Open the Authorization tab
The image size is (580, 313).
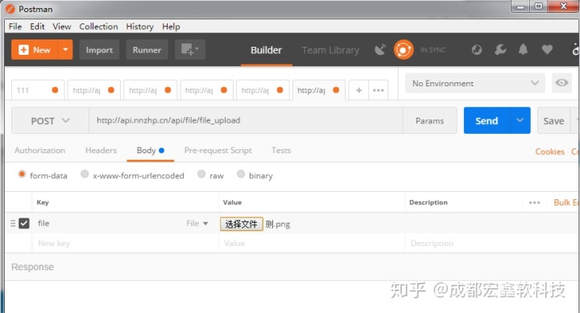pyautogui.click(x=40, y=150)
